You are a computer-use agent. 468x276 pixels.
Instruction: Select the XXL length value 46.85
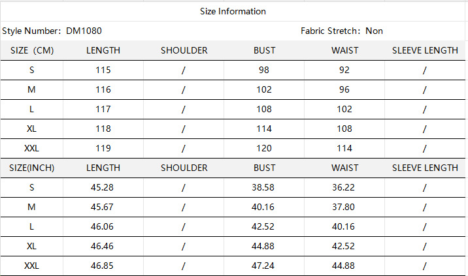[103, 266]
